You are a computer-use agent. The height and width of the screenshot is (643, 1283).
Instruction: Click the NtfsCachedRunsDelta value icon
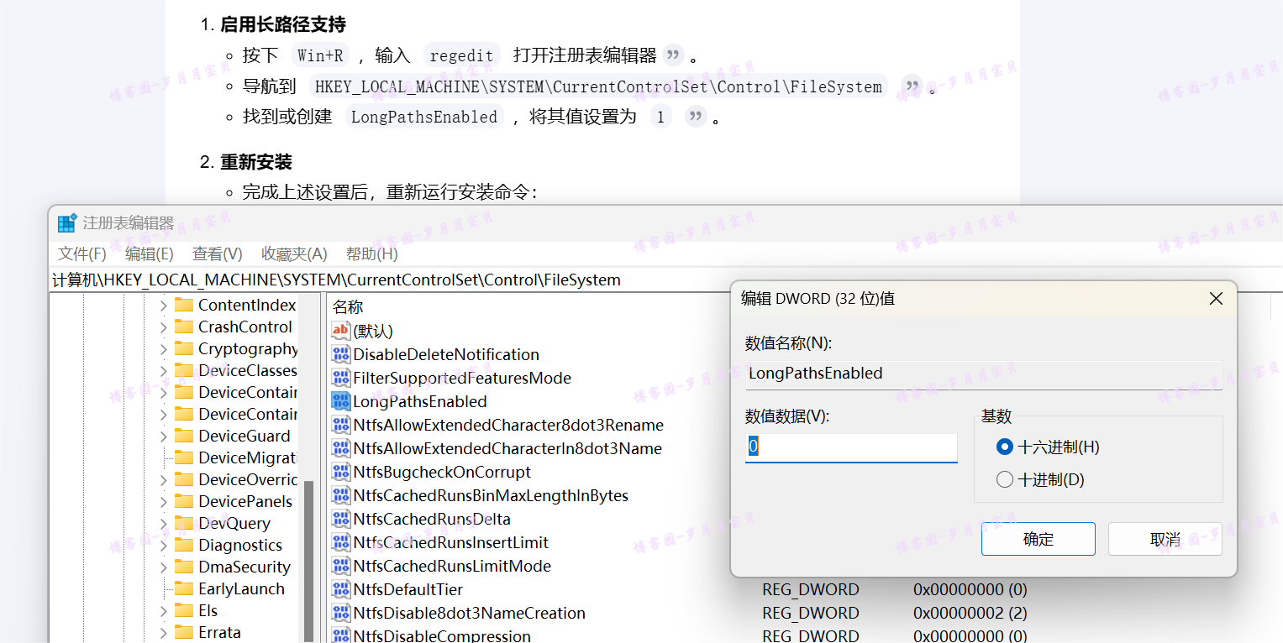(340, 519)
